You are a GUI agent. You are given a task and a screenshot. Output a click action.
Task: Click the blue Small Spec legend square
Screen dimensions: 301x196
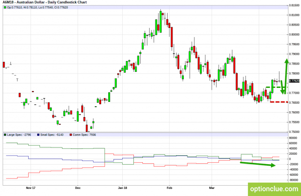click(x=39, y=135)
